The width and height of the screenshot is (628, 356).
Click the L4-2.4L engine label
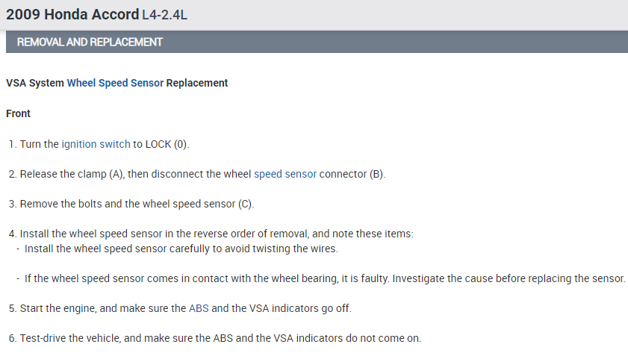click(x=164, y=15)
